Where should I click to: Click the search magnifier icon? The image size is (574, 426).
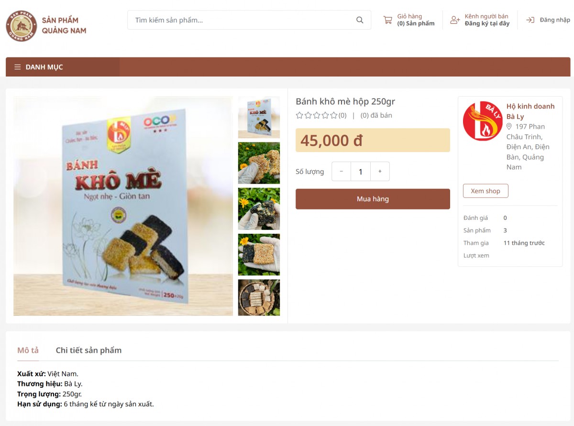[x=360, y=20]
